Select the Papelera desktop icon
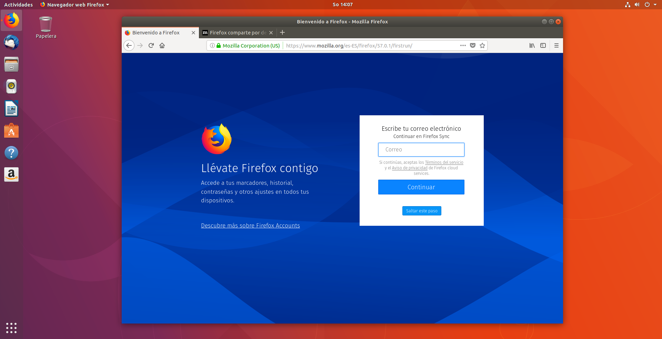 [x=46, y=28]
